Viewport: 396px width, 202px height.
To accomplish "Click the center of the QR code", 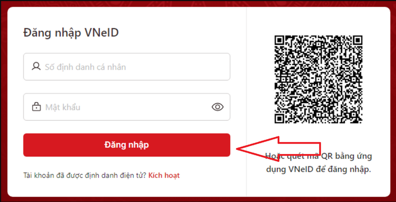I will tap(318, 79).
